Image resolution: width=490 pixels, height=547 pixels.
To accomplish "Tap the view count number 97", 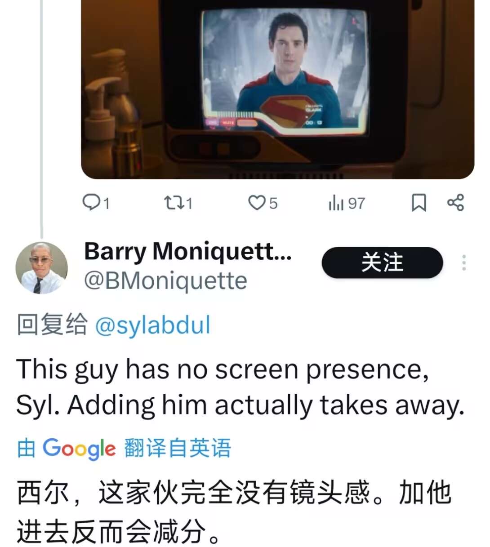I will click(356, 203).
